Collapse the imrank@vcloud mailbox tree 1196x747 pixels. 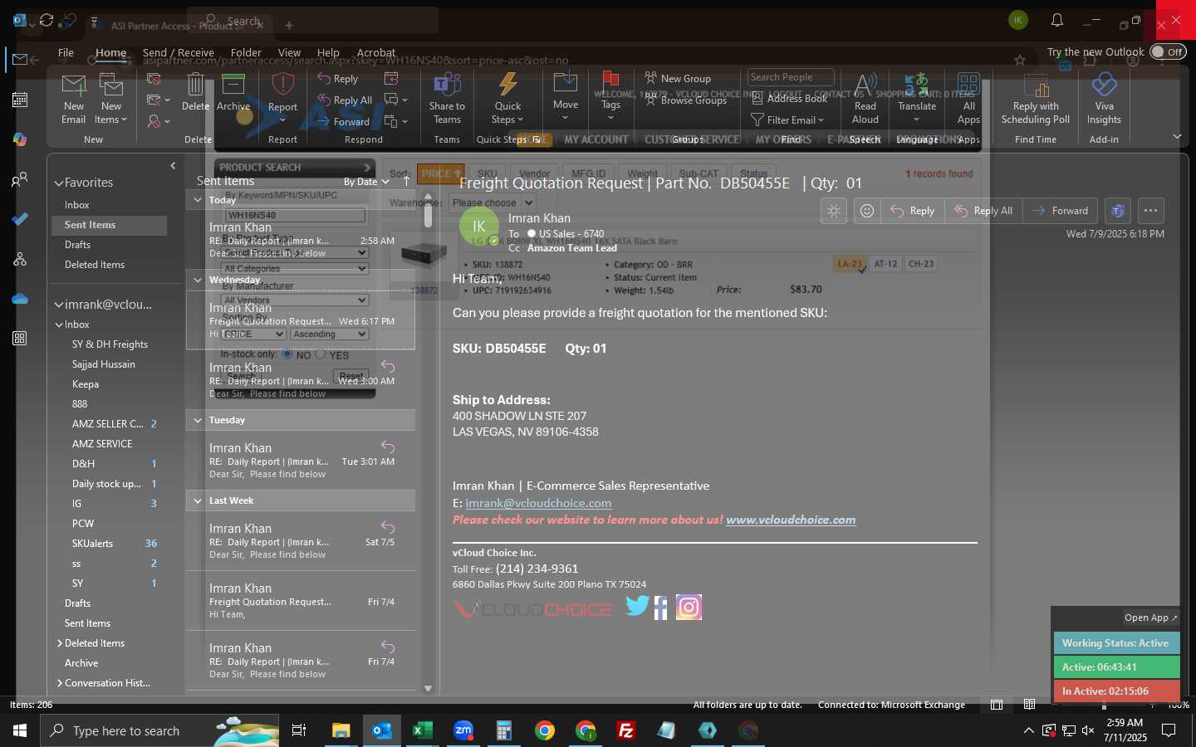click(59, 305)
